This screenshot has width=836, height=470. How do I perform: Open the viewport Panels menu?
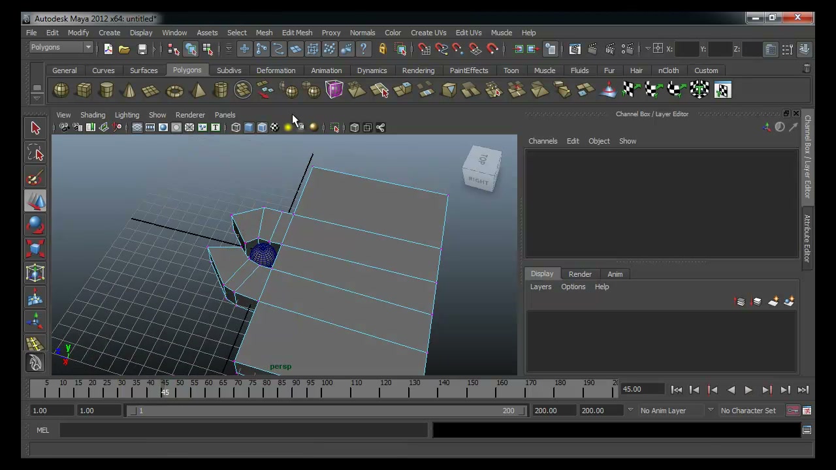225,115
